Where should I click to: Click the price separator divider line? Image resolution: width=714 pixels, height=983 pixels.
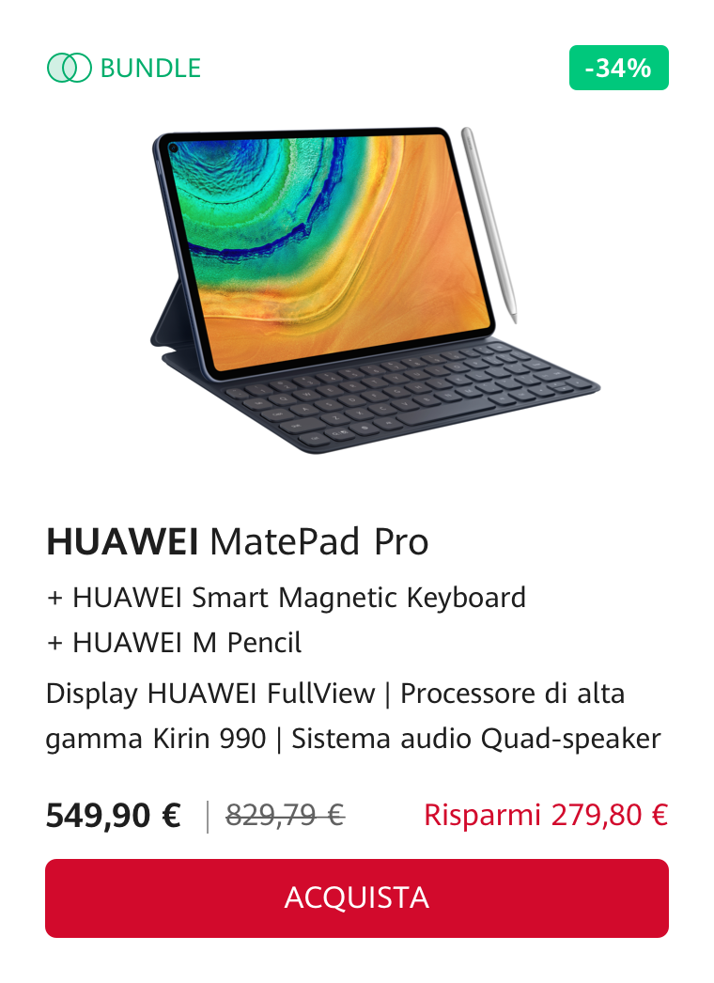click(x=208, y=817)
